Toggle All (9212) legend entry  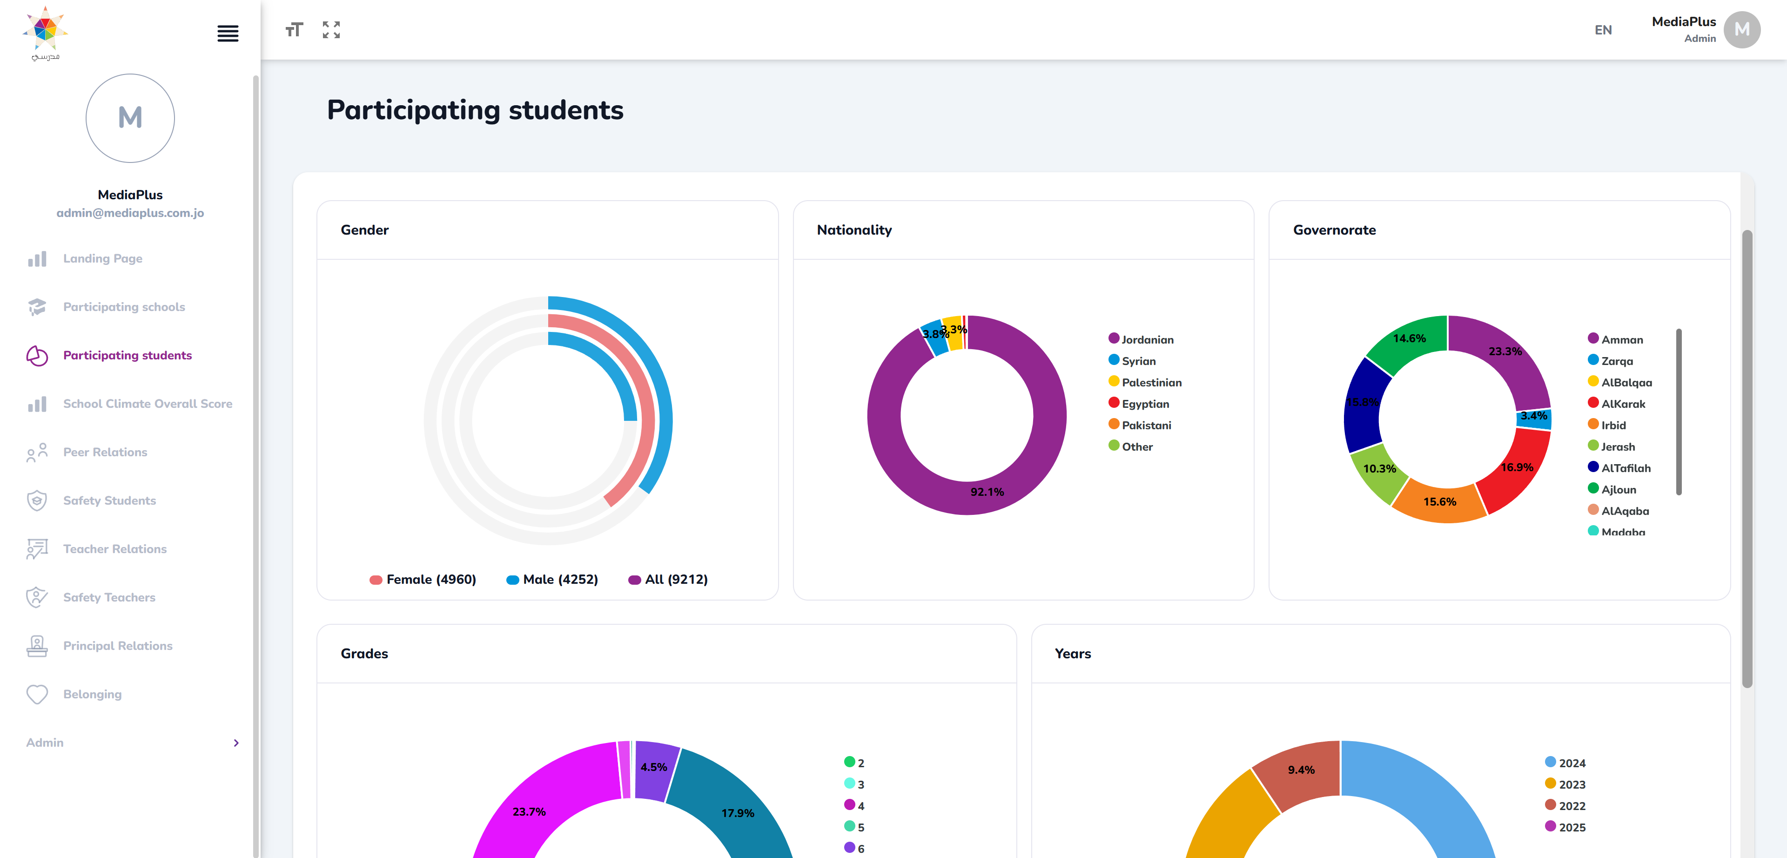pyautogui.click(x=668, y=580)
